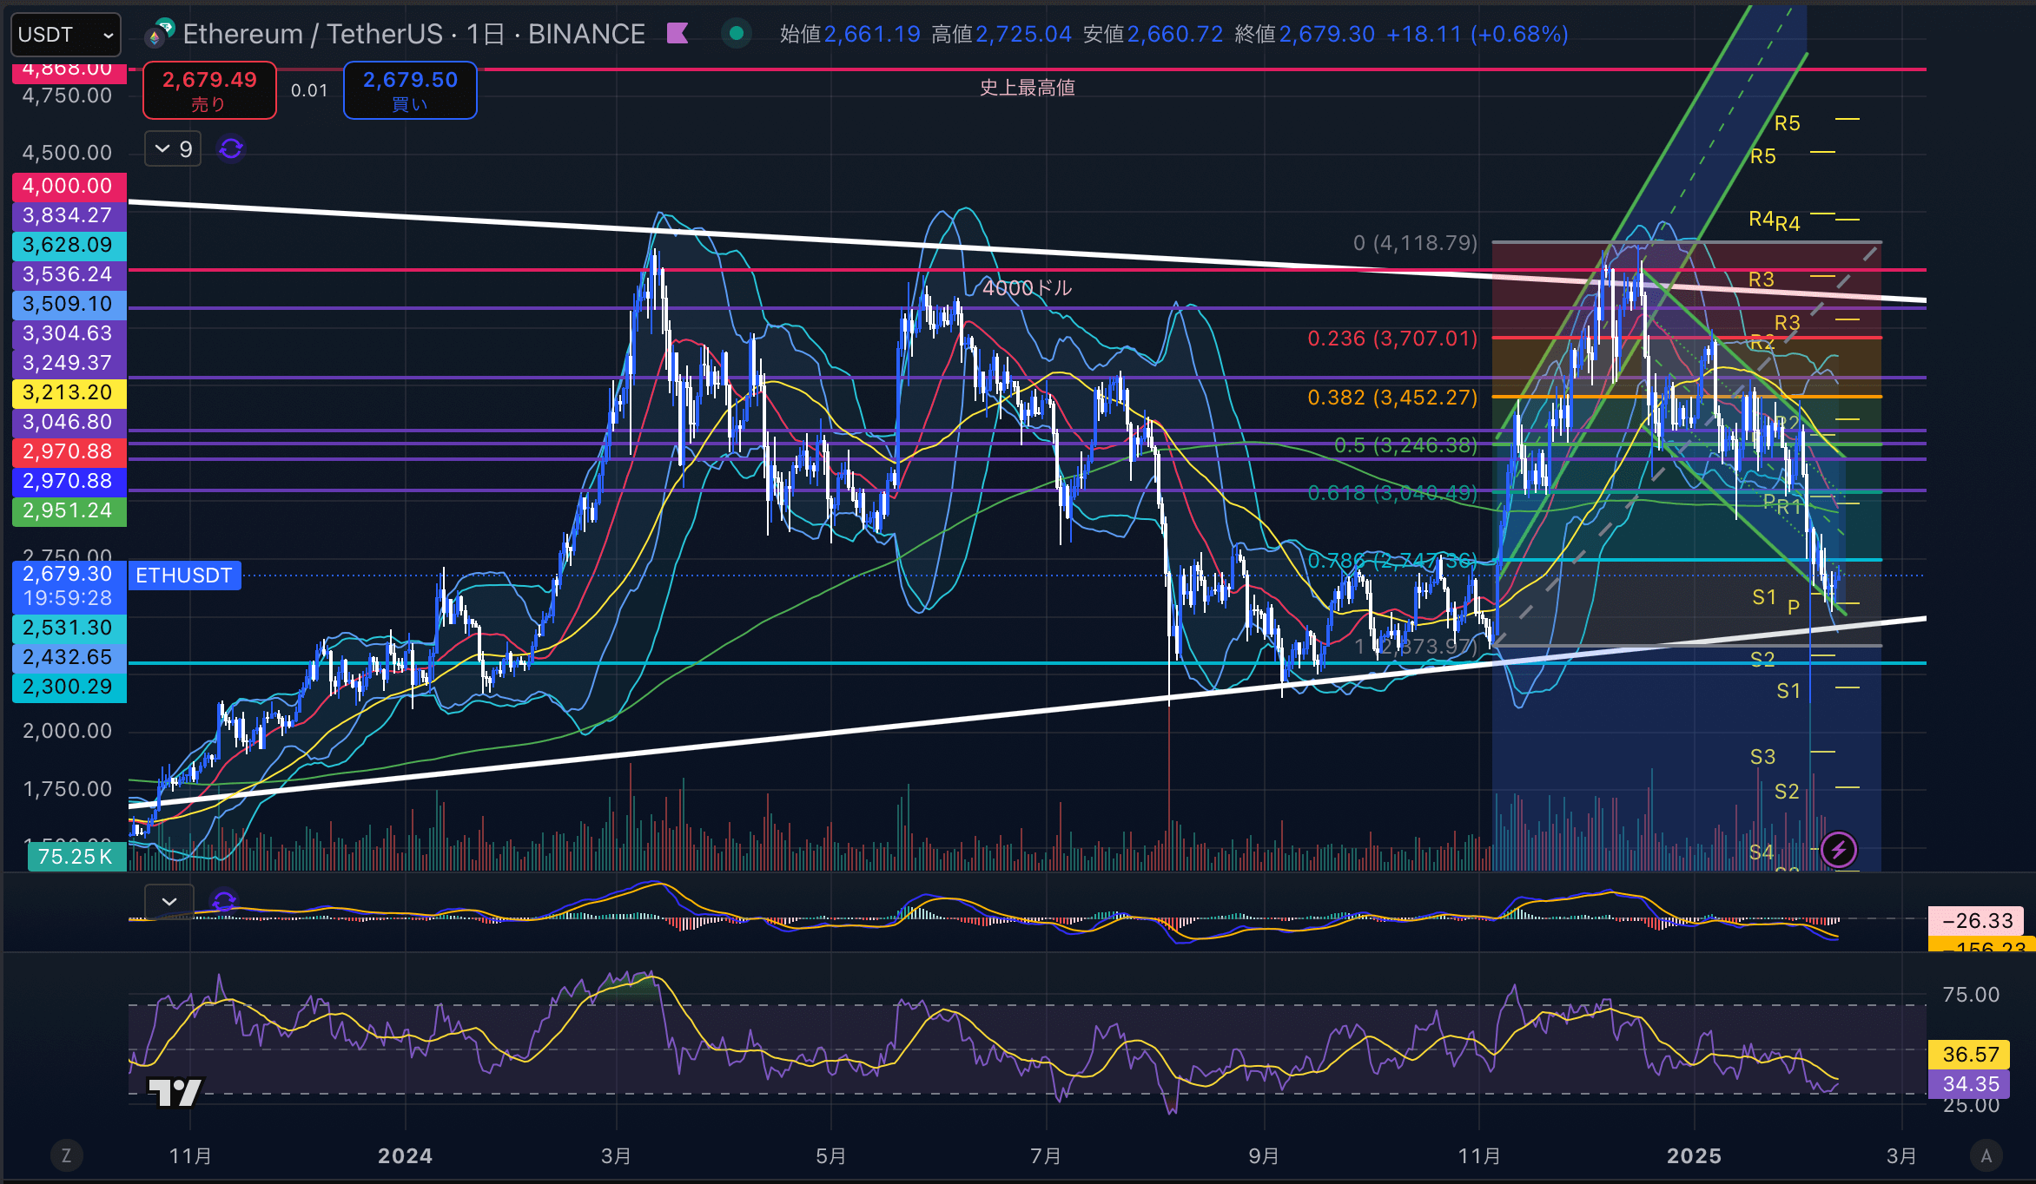This screenshot has width=2036, height=1184.
Task: Click the 2,300.29 price label
Action: (x=68, y=687)
